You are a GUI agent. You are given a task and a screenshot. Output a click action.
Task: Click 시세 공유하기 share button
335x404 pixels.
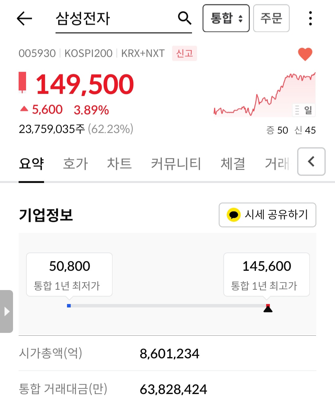(267, 215)
